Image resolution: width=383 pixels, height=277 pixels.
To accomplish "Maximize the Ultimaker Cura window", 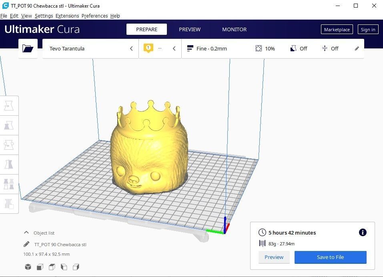I will [356, 6].
